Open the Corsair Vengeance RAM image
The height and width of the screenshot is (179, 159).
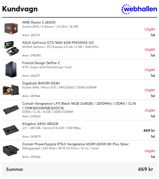(11, 110)
